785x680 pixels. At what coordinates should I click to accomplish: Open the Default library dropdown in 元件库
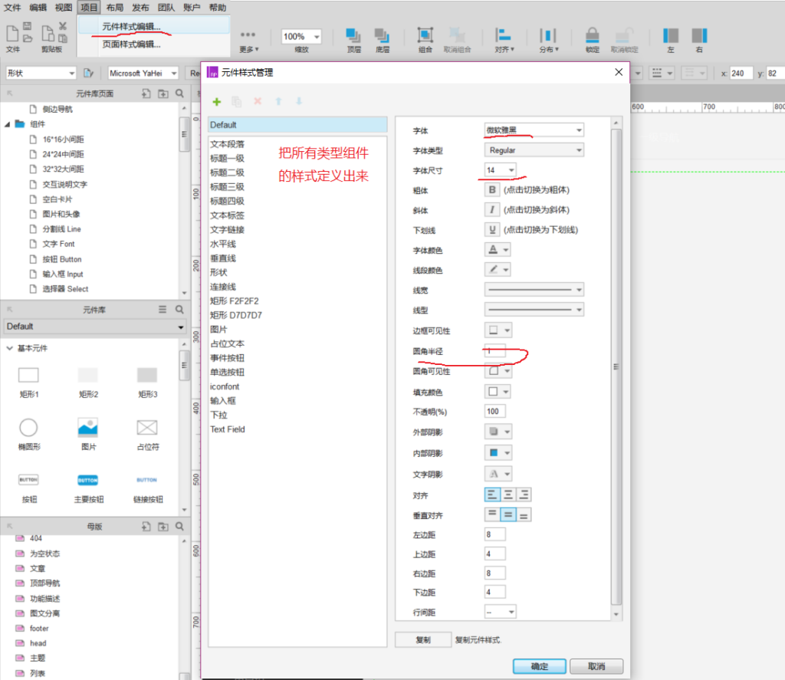94,327
